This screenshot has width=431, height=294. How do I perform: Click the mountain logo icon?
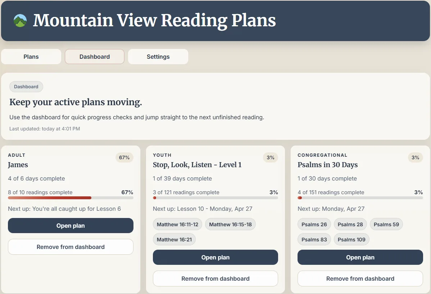coord(21,21)
